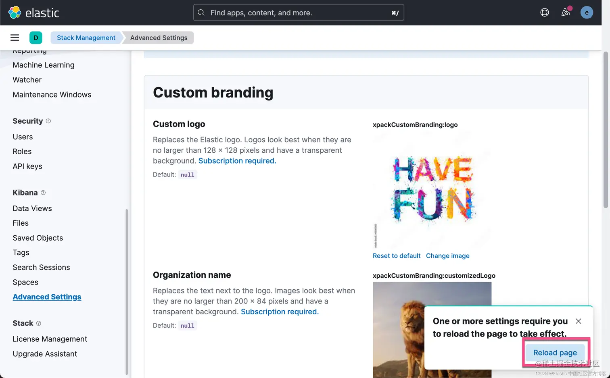Image resolution: width=610 pixels, height=378 pixels.
Task: Open the space selector D avatar
Action: (x=36, y=37)
